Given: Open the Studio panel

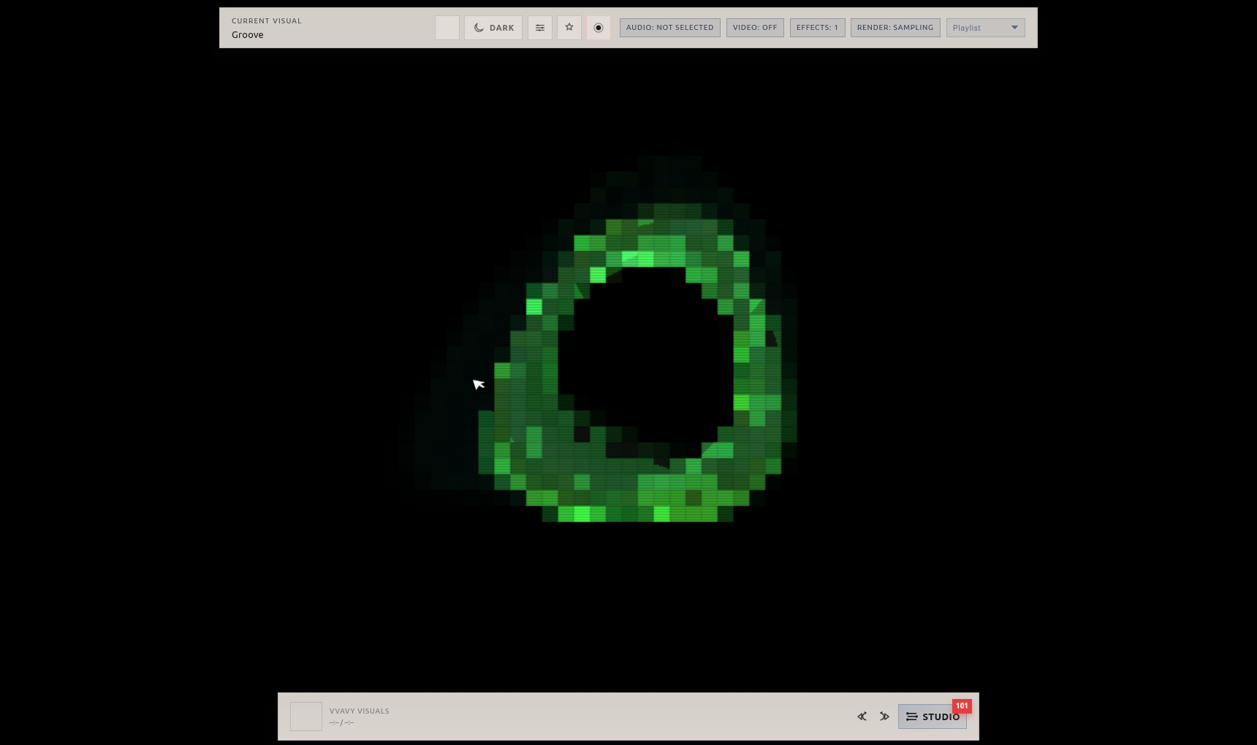Looking at the screenshot, I should (933, 717).
